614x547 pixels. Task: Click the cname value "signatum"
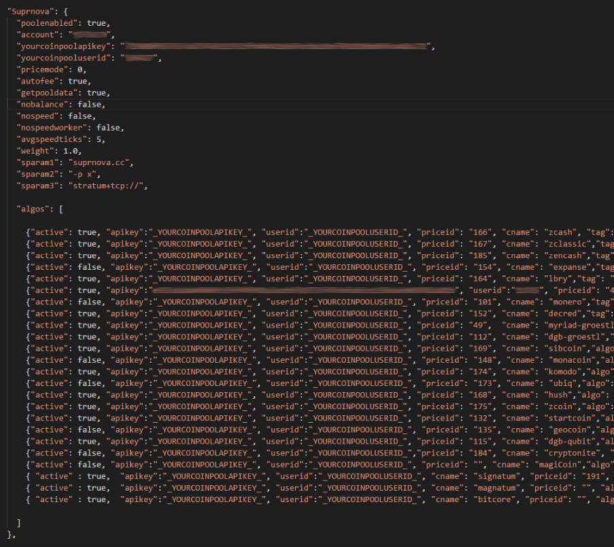point(498,476)
